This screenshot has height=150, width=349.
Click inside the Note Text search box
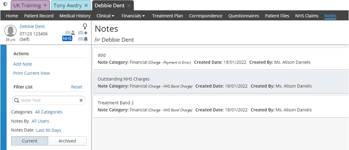49,100
